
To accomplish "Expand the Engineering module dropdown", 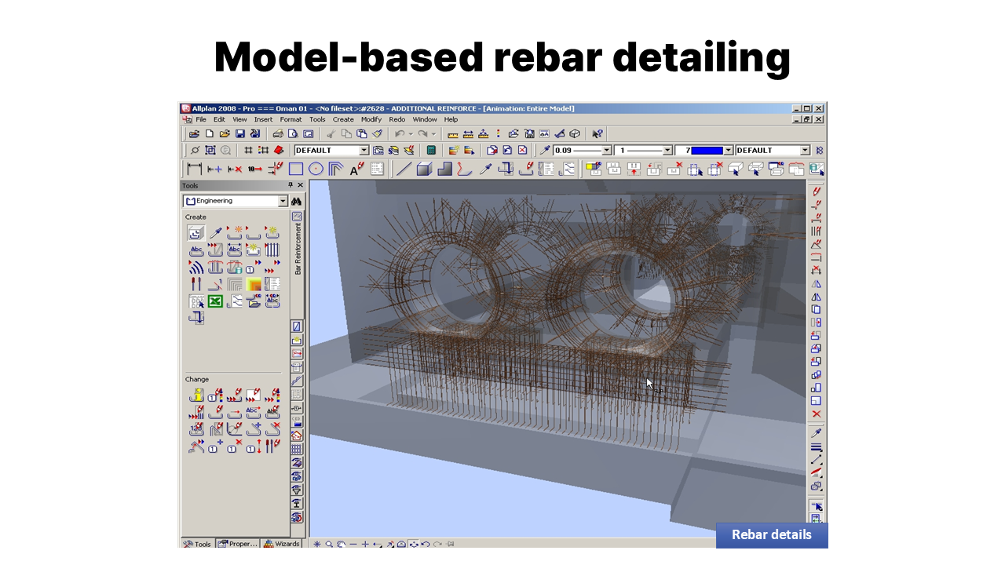I will [x=283, y=202].
